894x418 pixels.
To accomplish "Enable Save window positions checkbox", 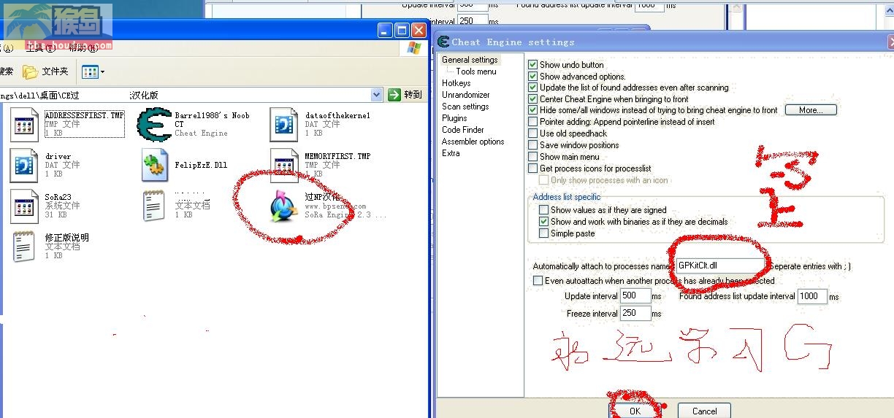I will click(533, 145).
